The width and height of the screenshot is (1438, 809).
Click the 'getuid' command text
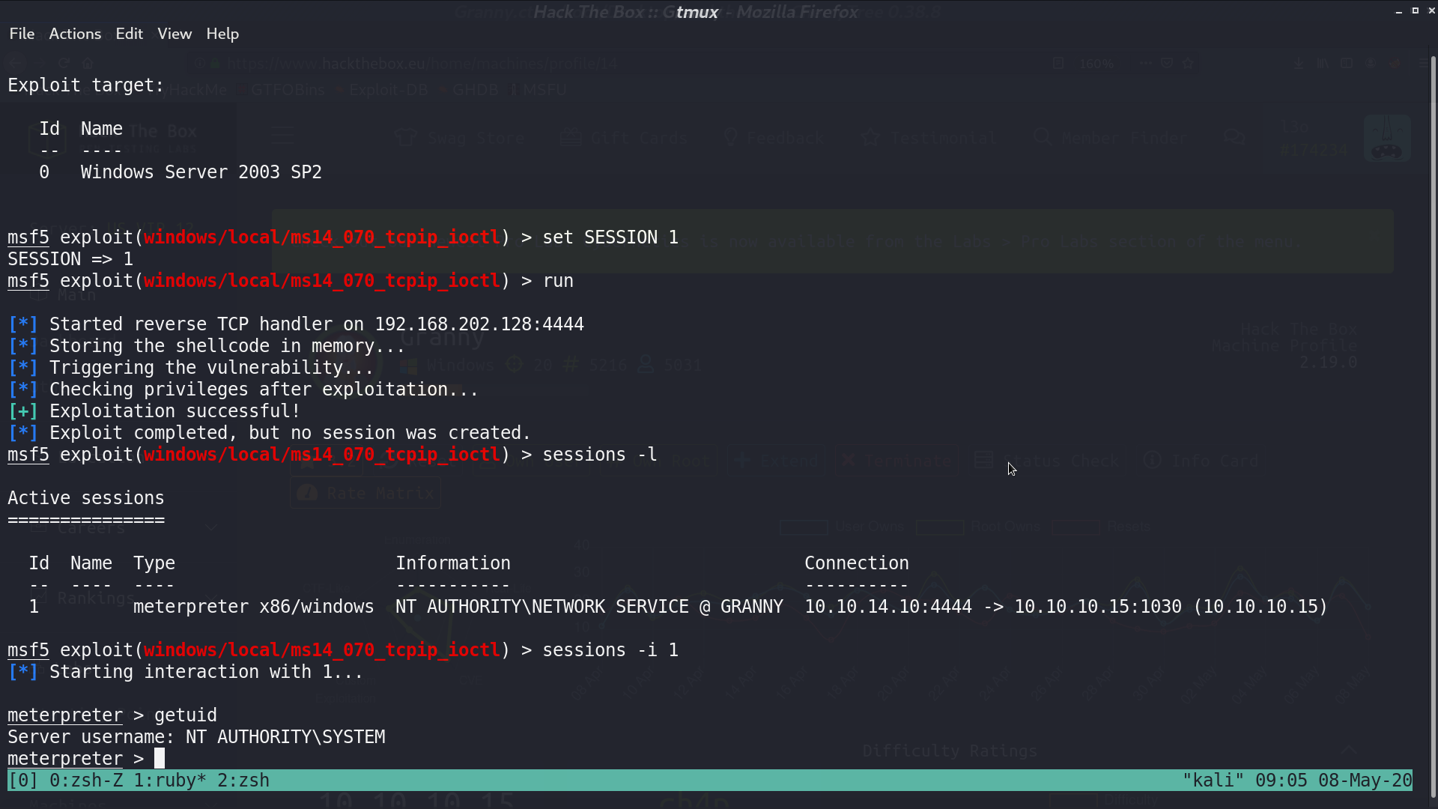pyautogui.click(x=186, y=715)
